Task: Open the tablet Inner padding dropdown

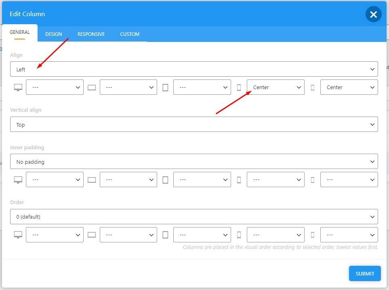Action: coord(202,179)
